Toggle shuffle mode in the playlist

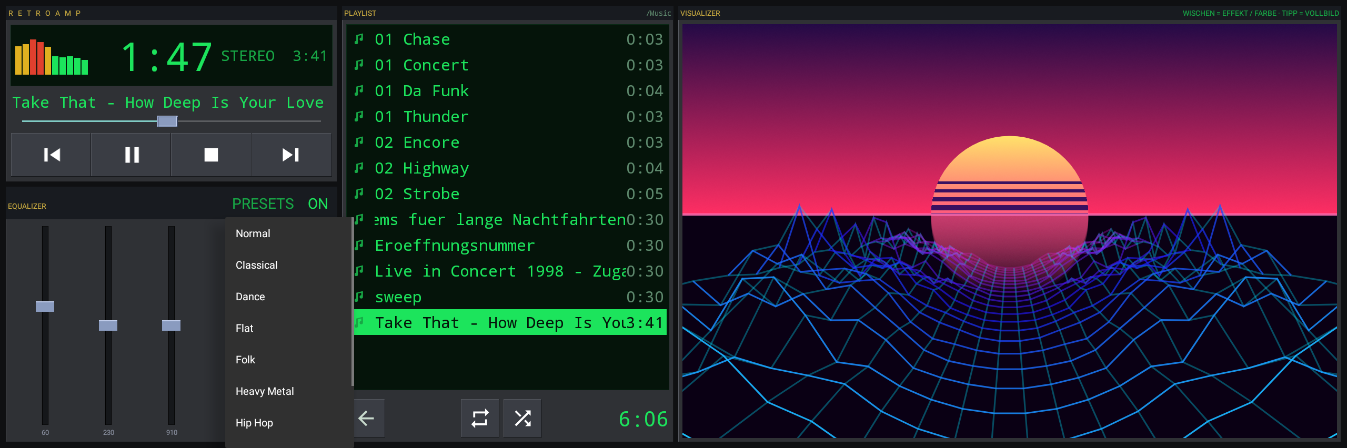[522, 419]
